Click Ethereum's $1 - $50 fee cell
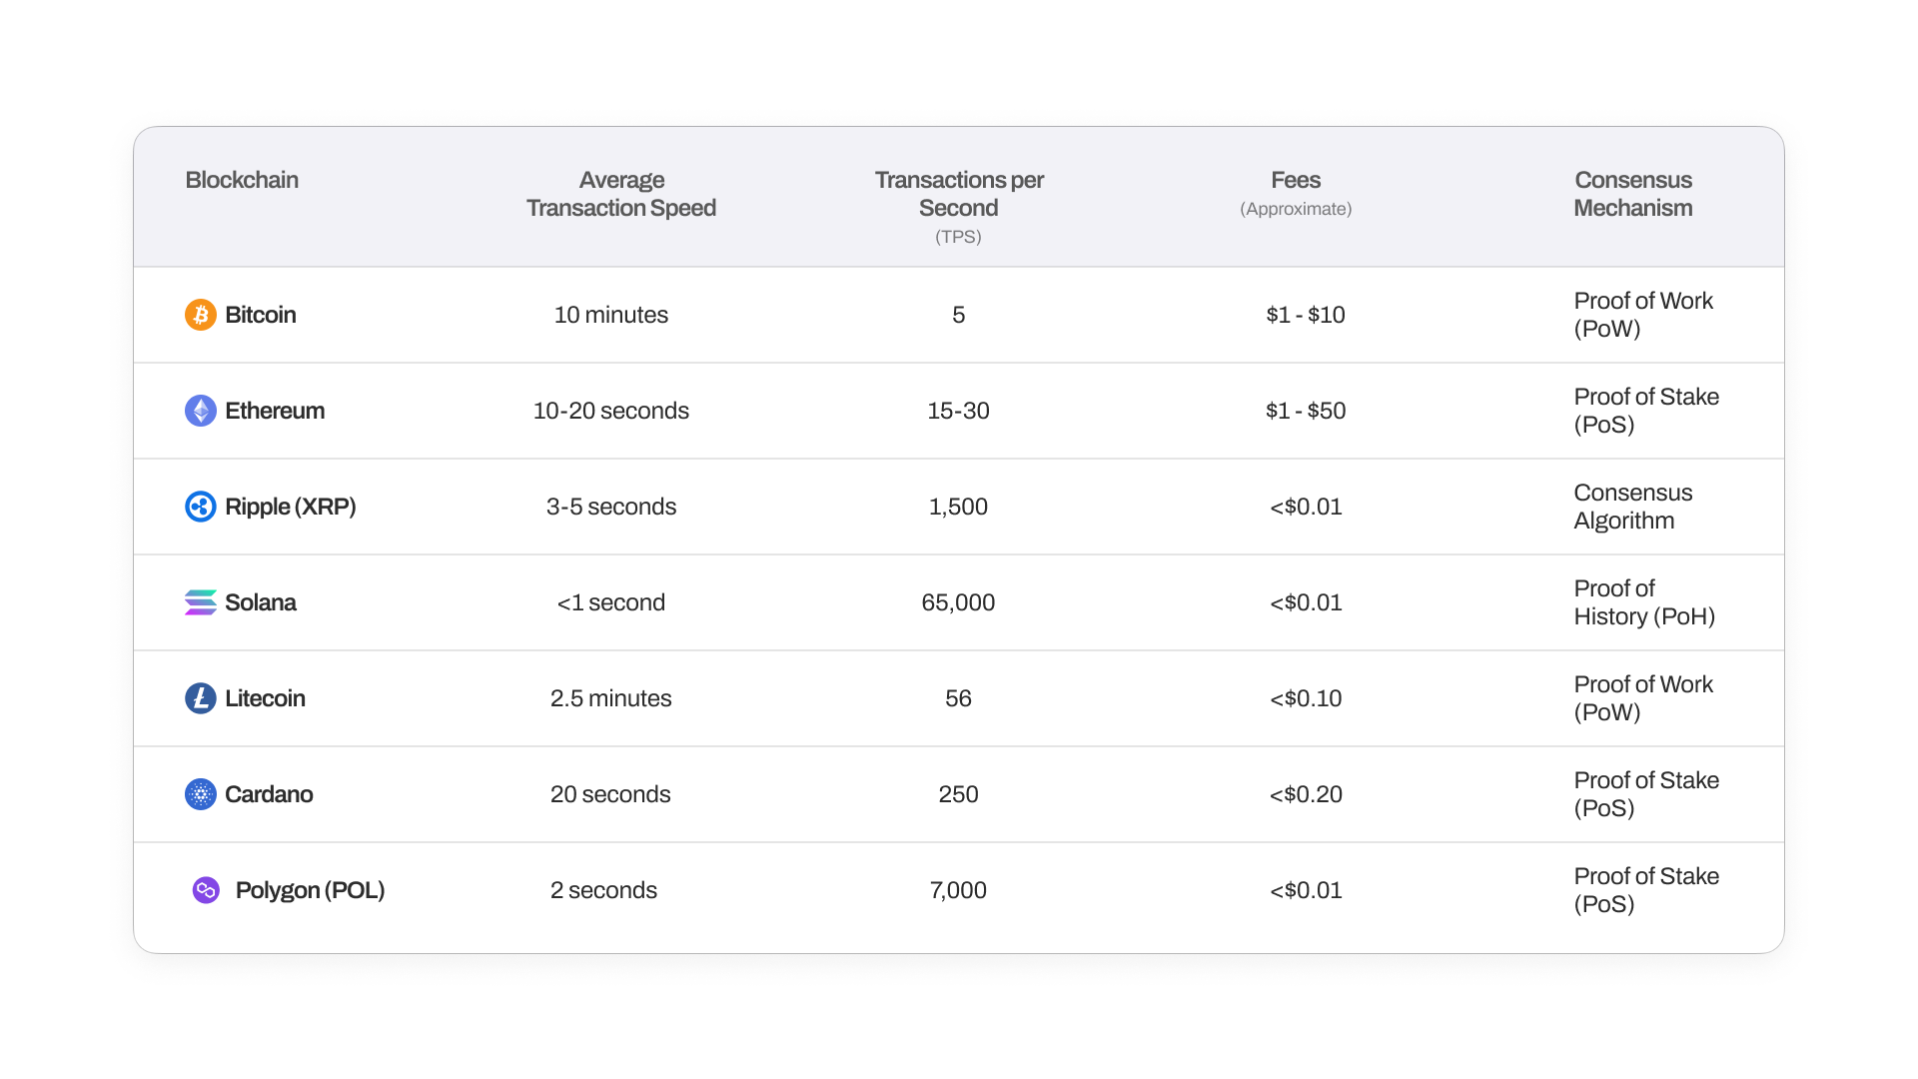Viewport: 1918px width, 1079px height. [x=1306, y=411]
